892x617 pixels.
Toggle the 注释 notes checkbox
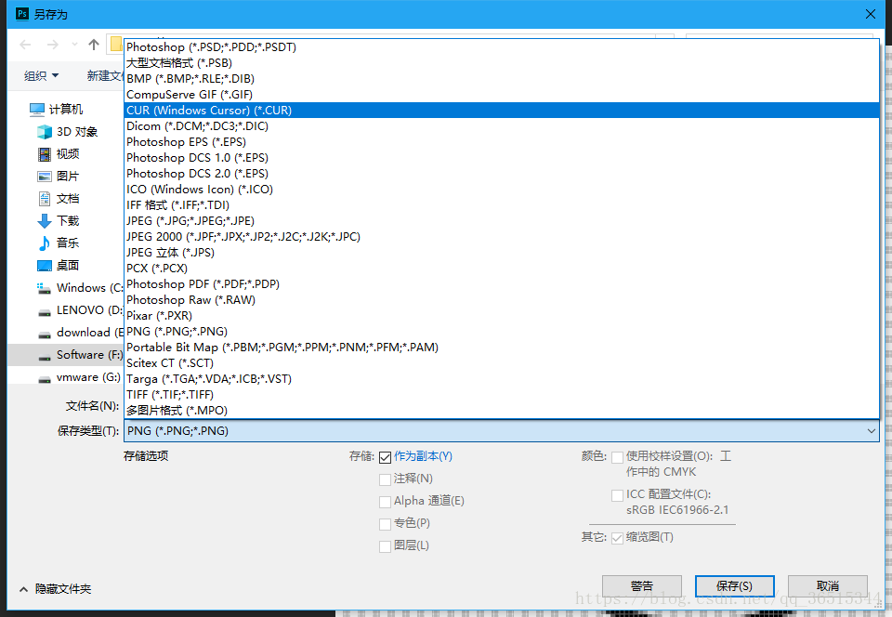[x=385, y=479]
